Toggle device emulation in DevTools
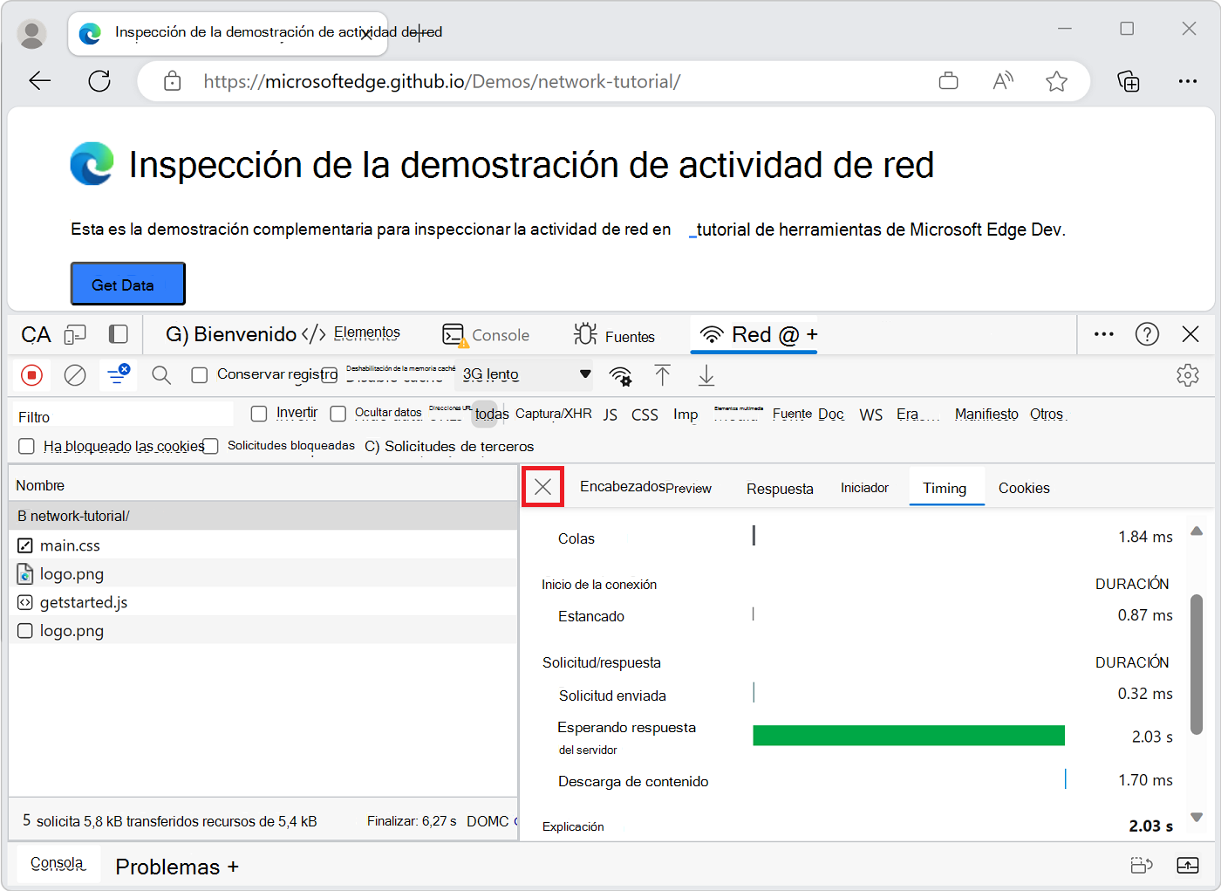Viewport: 1221px width, 891px height. pyautogui.click(x=76, y=335)
